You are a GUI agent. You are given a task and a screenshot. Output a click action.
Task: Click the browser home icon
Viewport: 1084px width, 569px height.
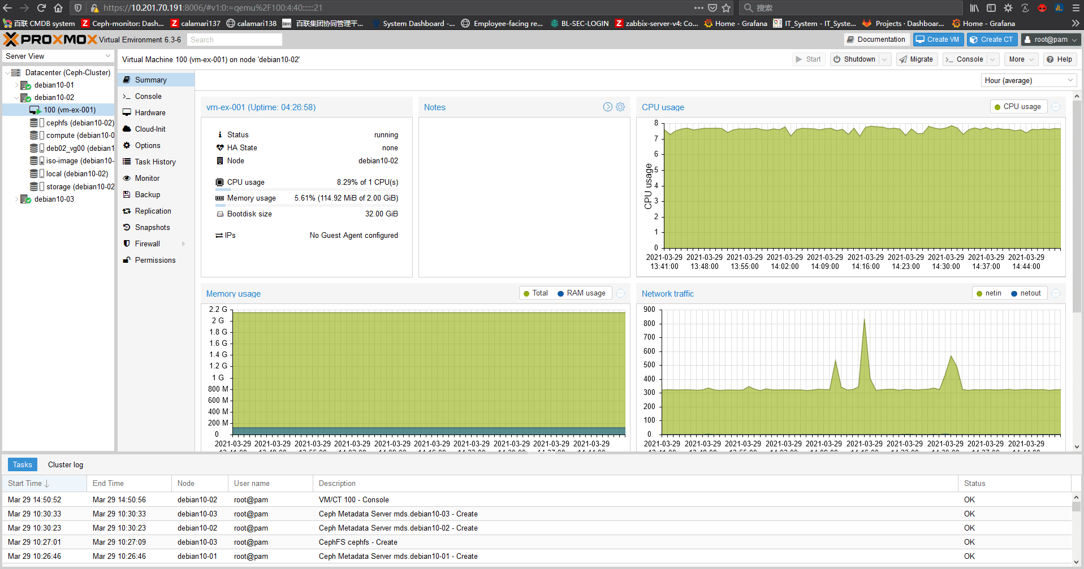point(58,8)
